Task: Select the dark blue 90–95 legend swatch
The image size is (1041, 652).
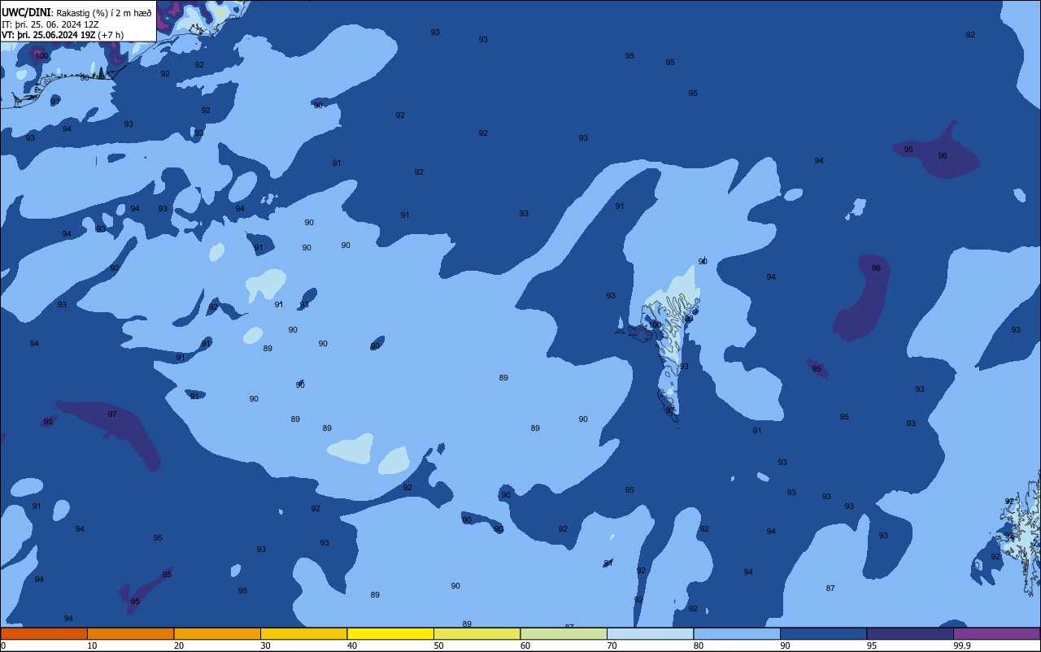Action: [823, 633]
